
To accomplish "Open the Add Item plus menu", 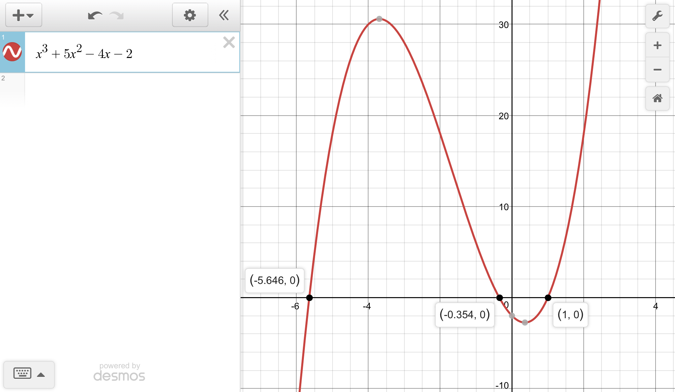I will (x=23, y=15).
